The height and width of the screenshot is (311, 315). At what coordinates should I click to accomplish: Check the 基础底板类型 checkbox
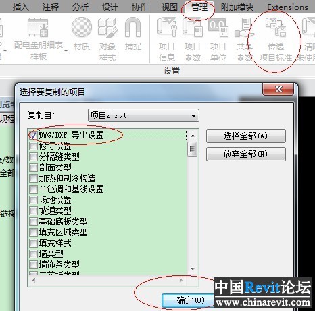pyautogui.click(x=33, y=221)
